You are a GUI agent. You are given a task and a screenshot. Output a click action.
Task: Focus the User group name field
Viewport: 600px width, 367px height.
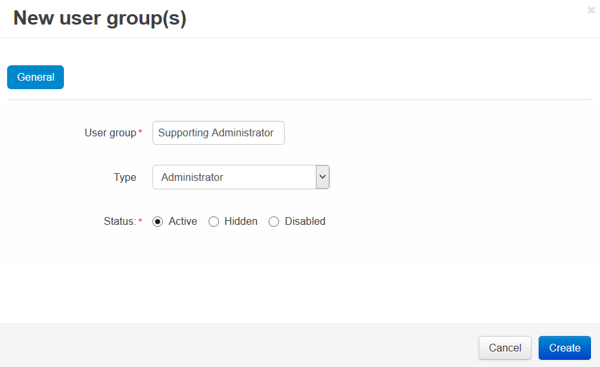pos(218,133)
